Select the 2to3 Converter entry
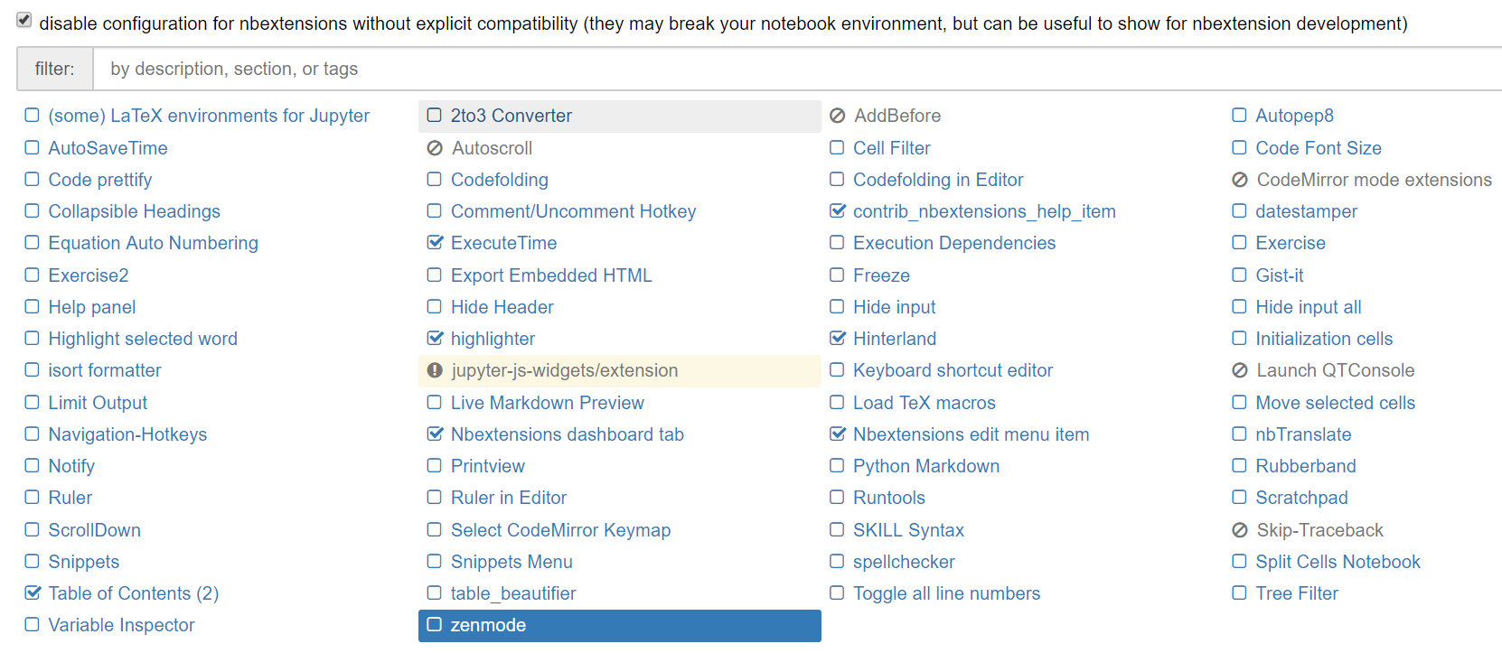Screen dimensions: 1502x653 pyautogui.click(x=620, y=117)
